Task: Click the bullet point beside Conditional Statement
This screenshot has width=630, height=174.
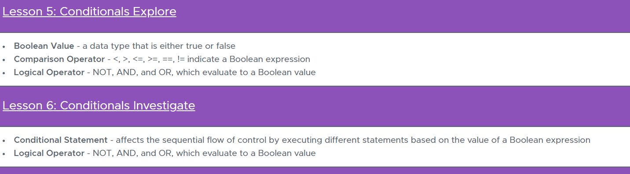Action: tap(4, 140)
